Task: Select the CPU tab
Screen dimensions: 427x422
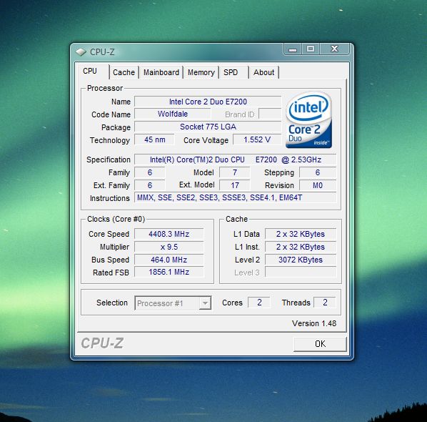Action: click(x=93, y=72)
